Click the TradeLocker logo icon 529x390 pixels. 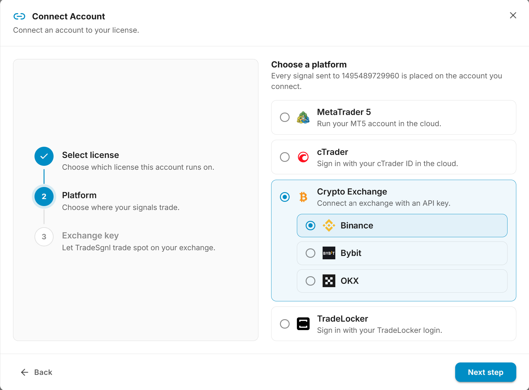(303, 324)
